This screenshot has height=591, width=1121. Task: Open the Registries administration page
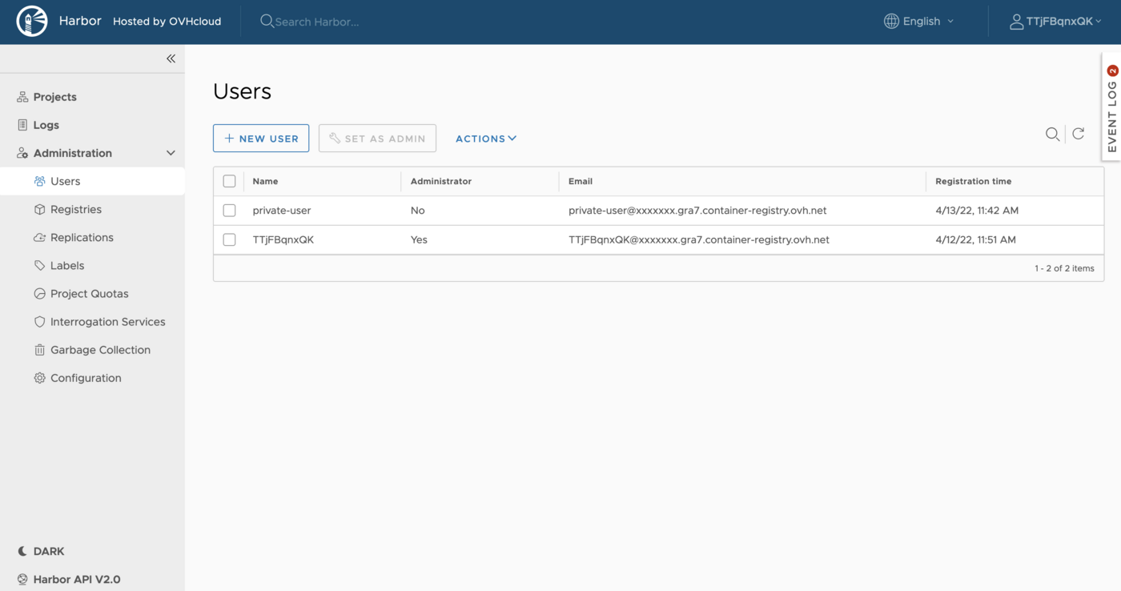click(75, 209)
